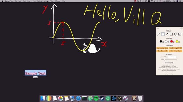
Task: Open the Help menu
Action: click(x=63, y=1)
